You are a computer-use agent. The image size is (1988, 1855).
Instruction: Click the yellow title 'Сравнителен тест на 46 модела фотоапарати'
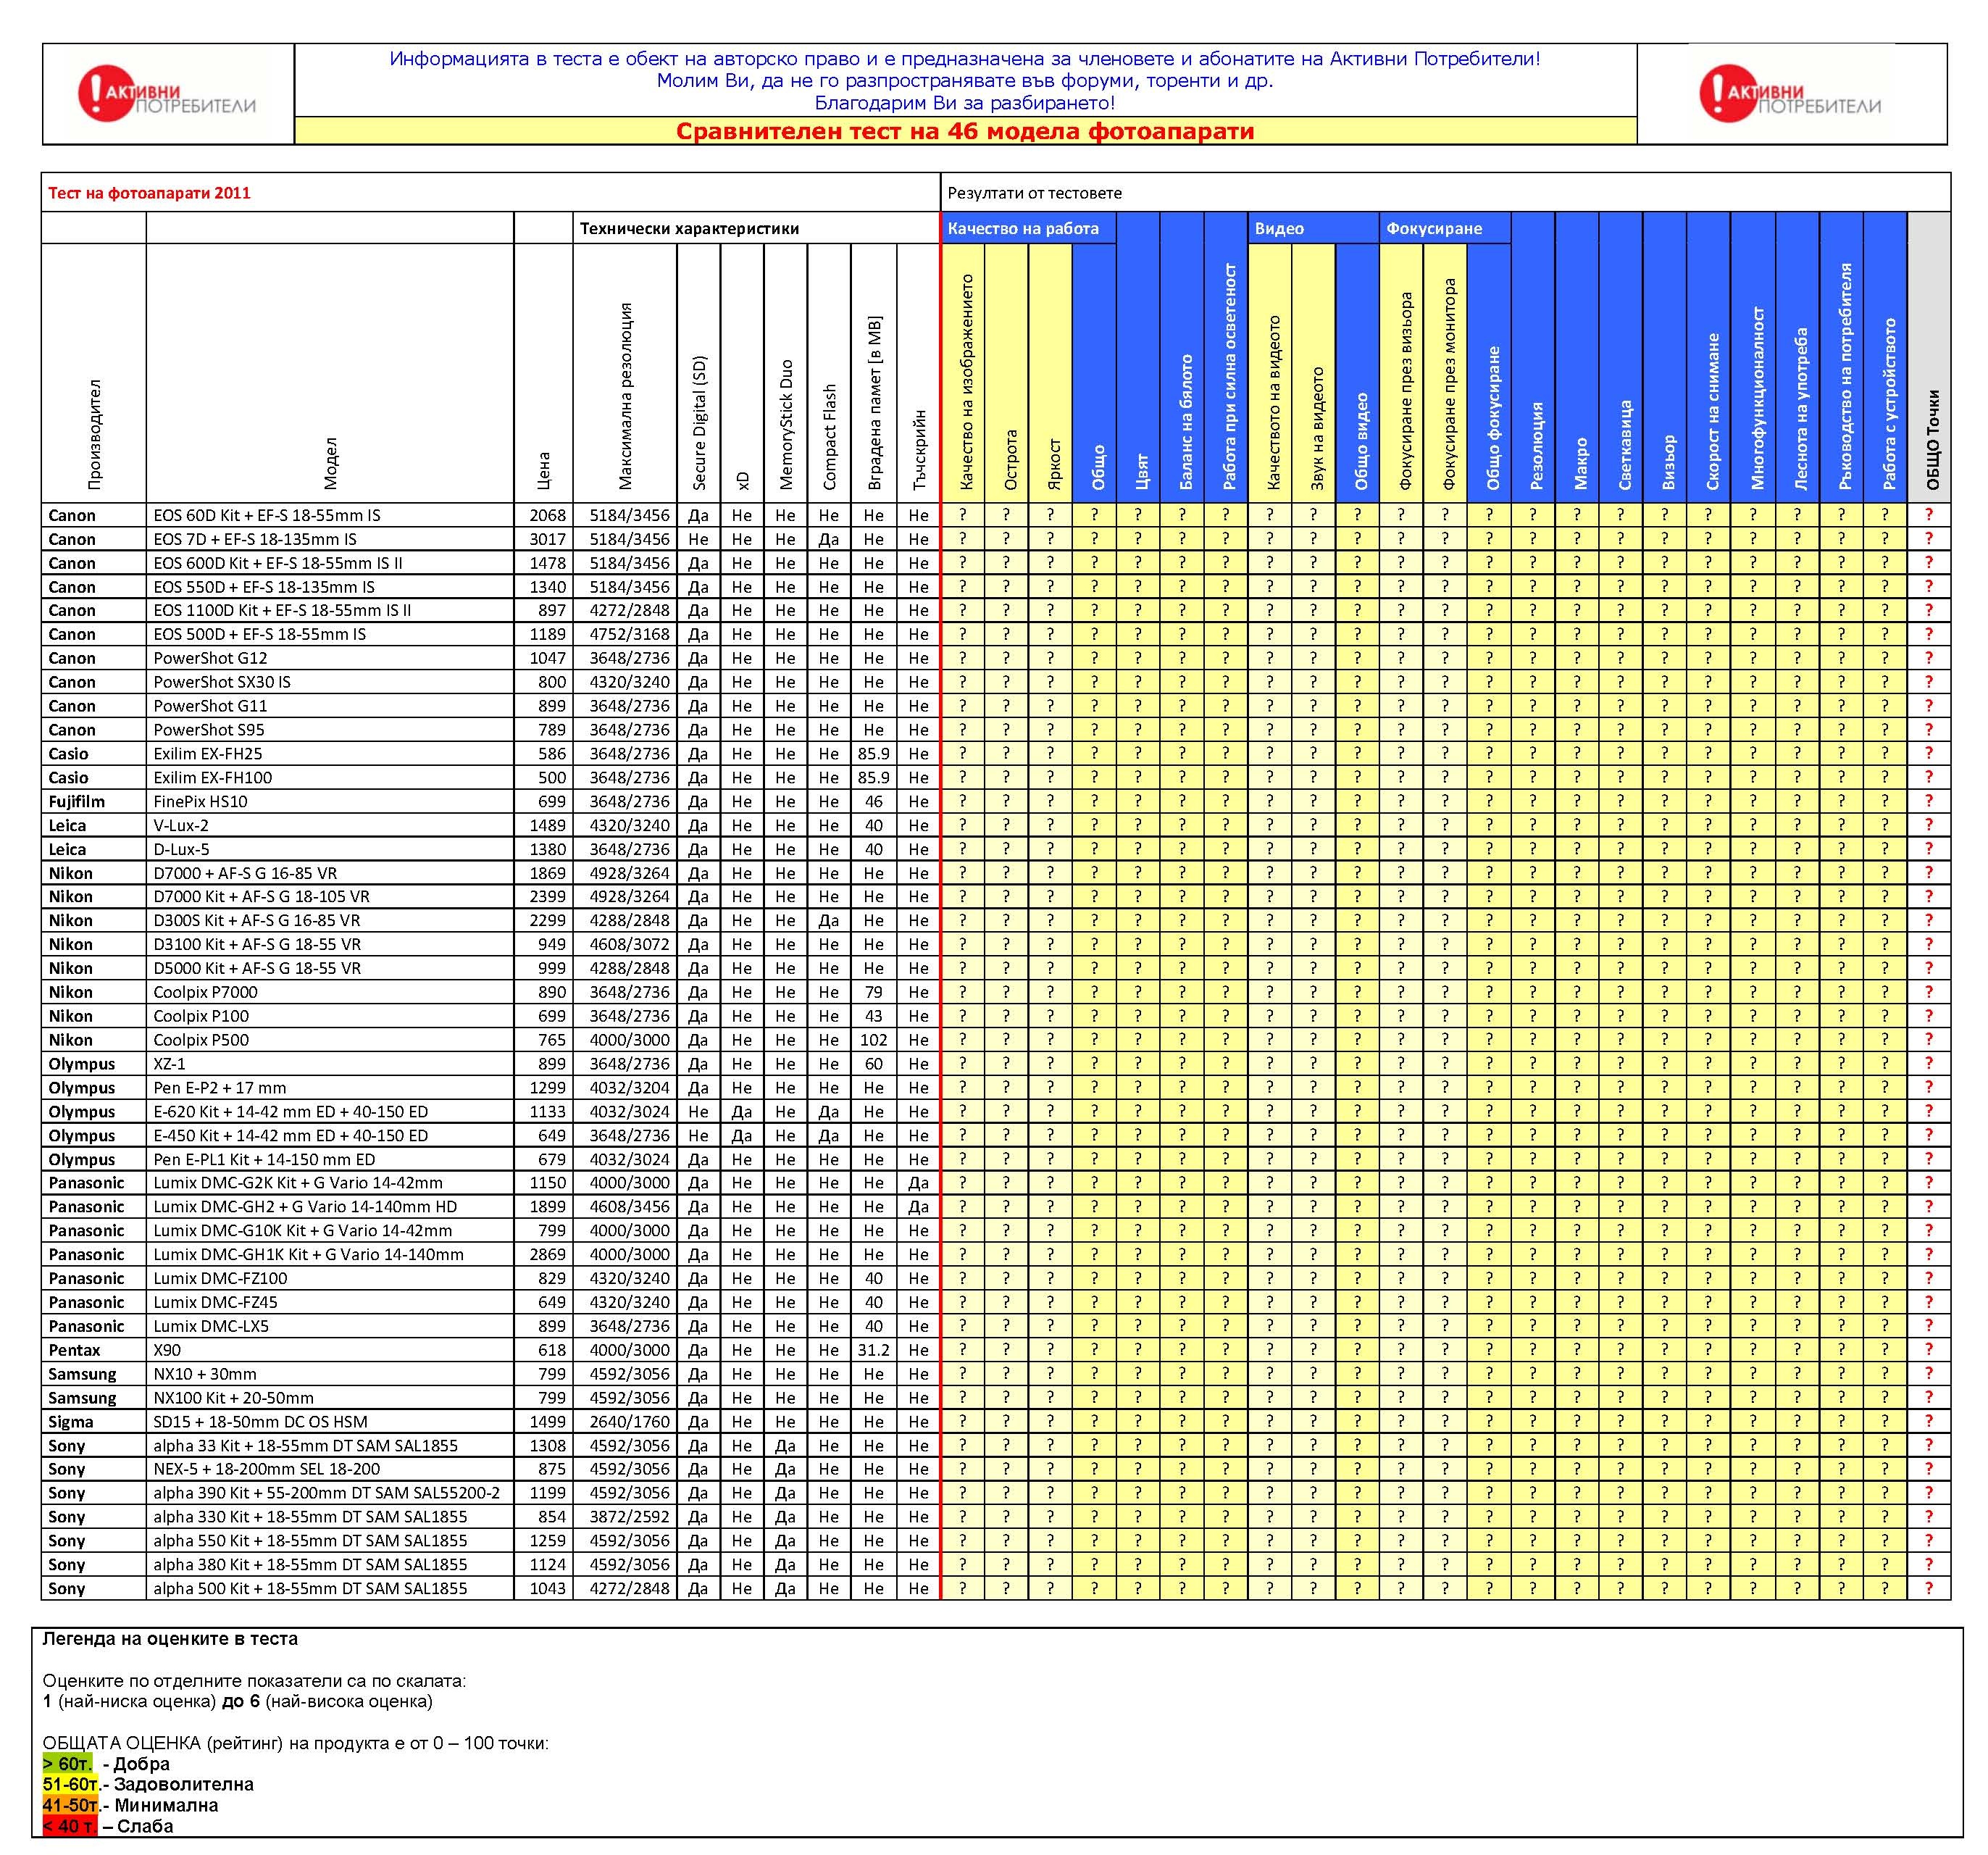point(964,132)
